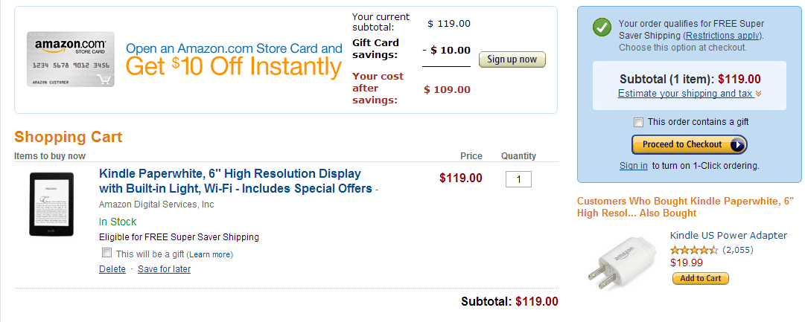Click "Sign in" for 1-Click ordering
Viewport: 805px width, 322px height.
coord(633,166)
